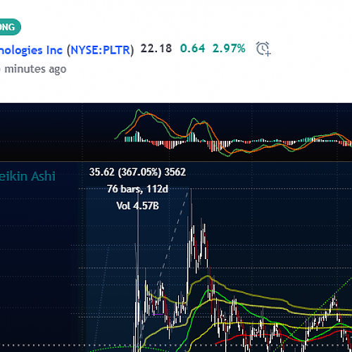The width and height of the screenshot is (352, 352).
Task: Click the green LONG label badge
Action: click(x=10, y=27)
